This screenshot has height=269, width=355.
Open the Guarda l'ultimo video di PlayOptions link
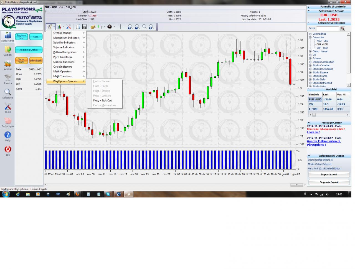coord(324,143)
